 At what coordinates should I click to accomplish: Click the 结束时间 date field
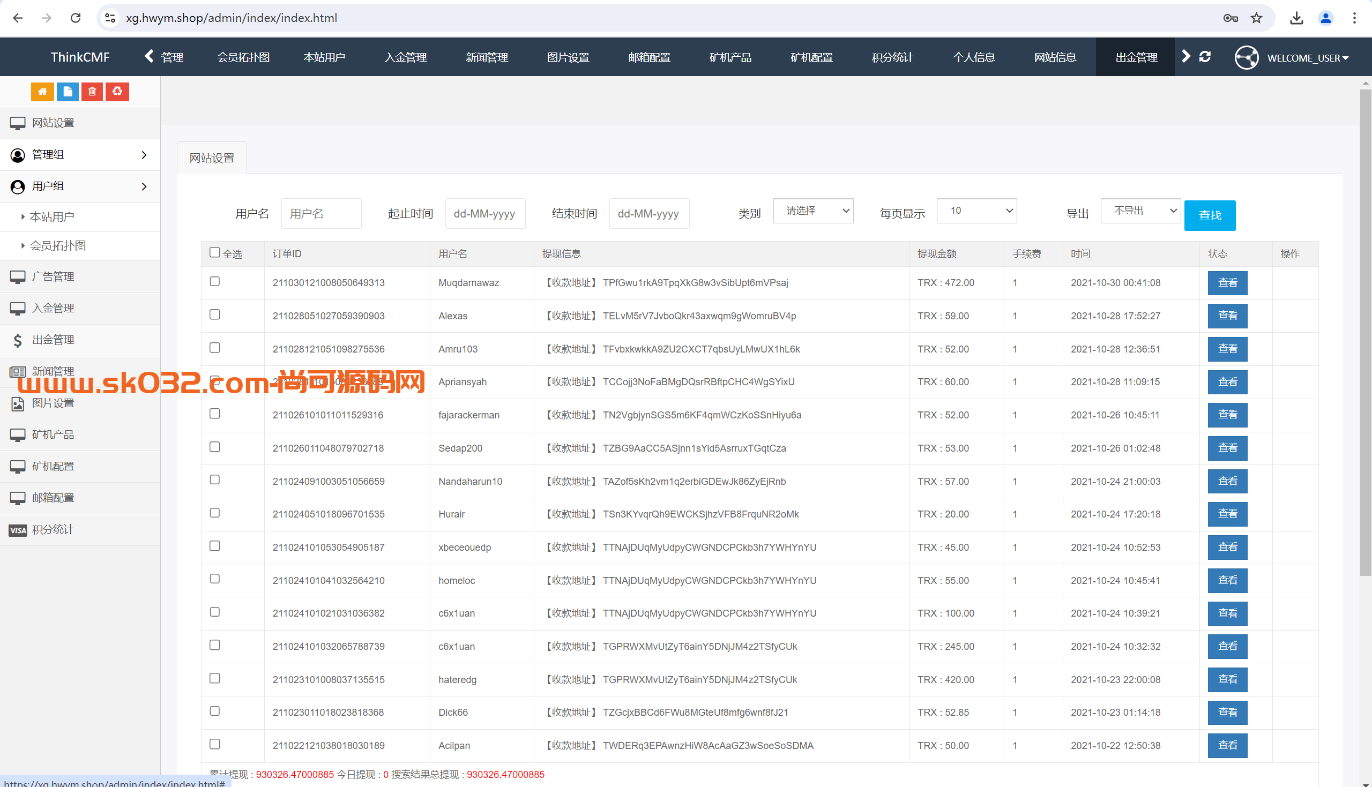(x=649, y=214)
